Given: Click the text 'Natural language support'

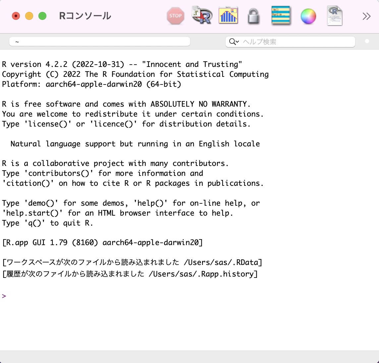Looking at the screenshot, I should coord(63,143).
